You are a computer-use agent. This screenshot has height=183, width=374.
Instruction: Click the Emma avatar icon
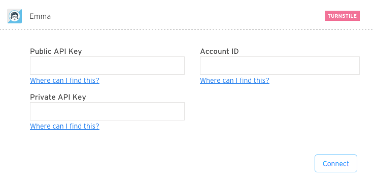14,16
